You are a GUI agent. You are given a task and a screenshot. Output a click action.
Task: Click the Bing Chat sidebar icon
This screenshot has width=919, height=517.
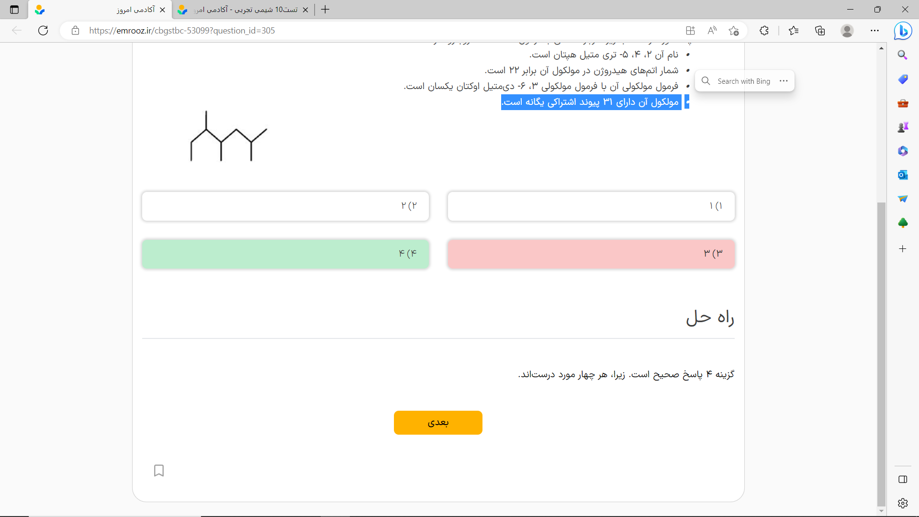[x=903, y=31]
